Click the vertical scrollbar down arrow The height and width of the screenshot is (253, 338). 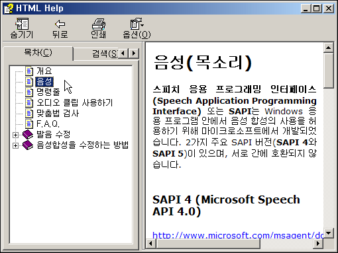click(329, 233)
